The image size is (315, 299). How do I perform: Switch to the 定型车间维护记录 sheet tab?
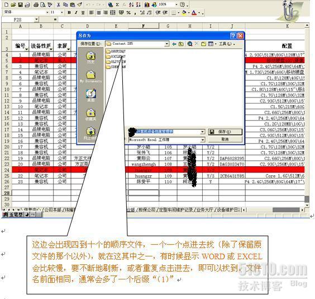175,210
